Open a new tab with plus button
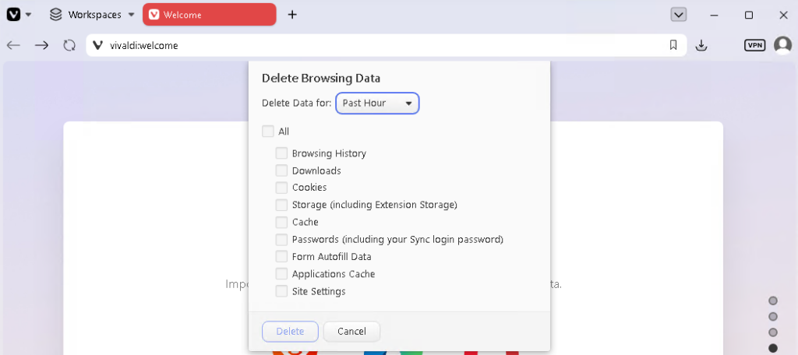Screen dimensions: 798x355 pos(292,15)
